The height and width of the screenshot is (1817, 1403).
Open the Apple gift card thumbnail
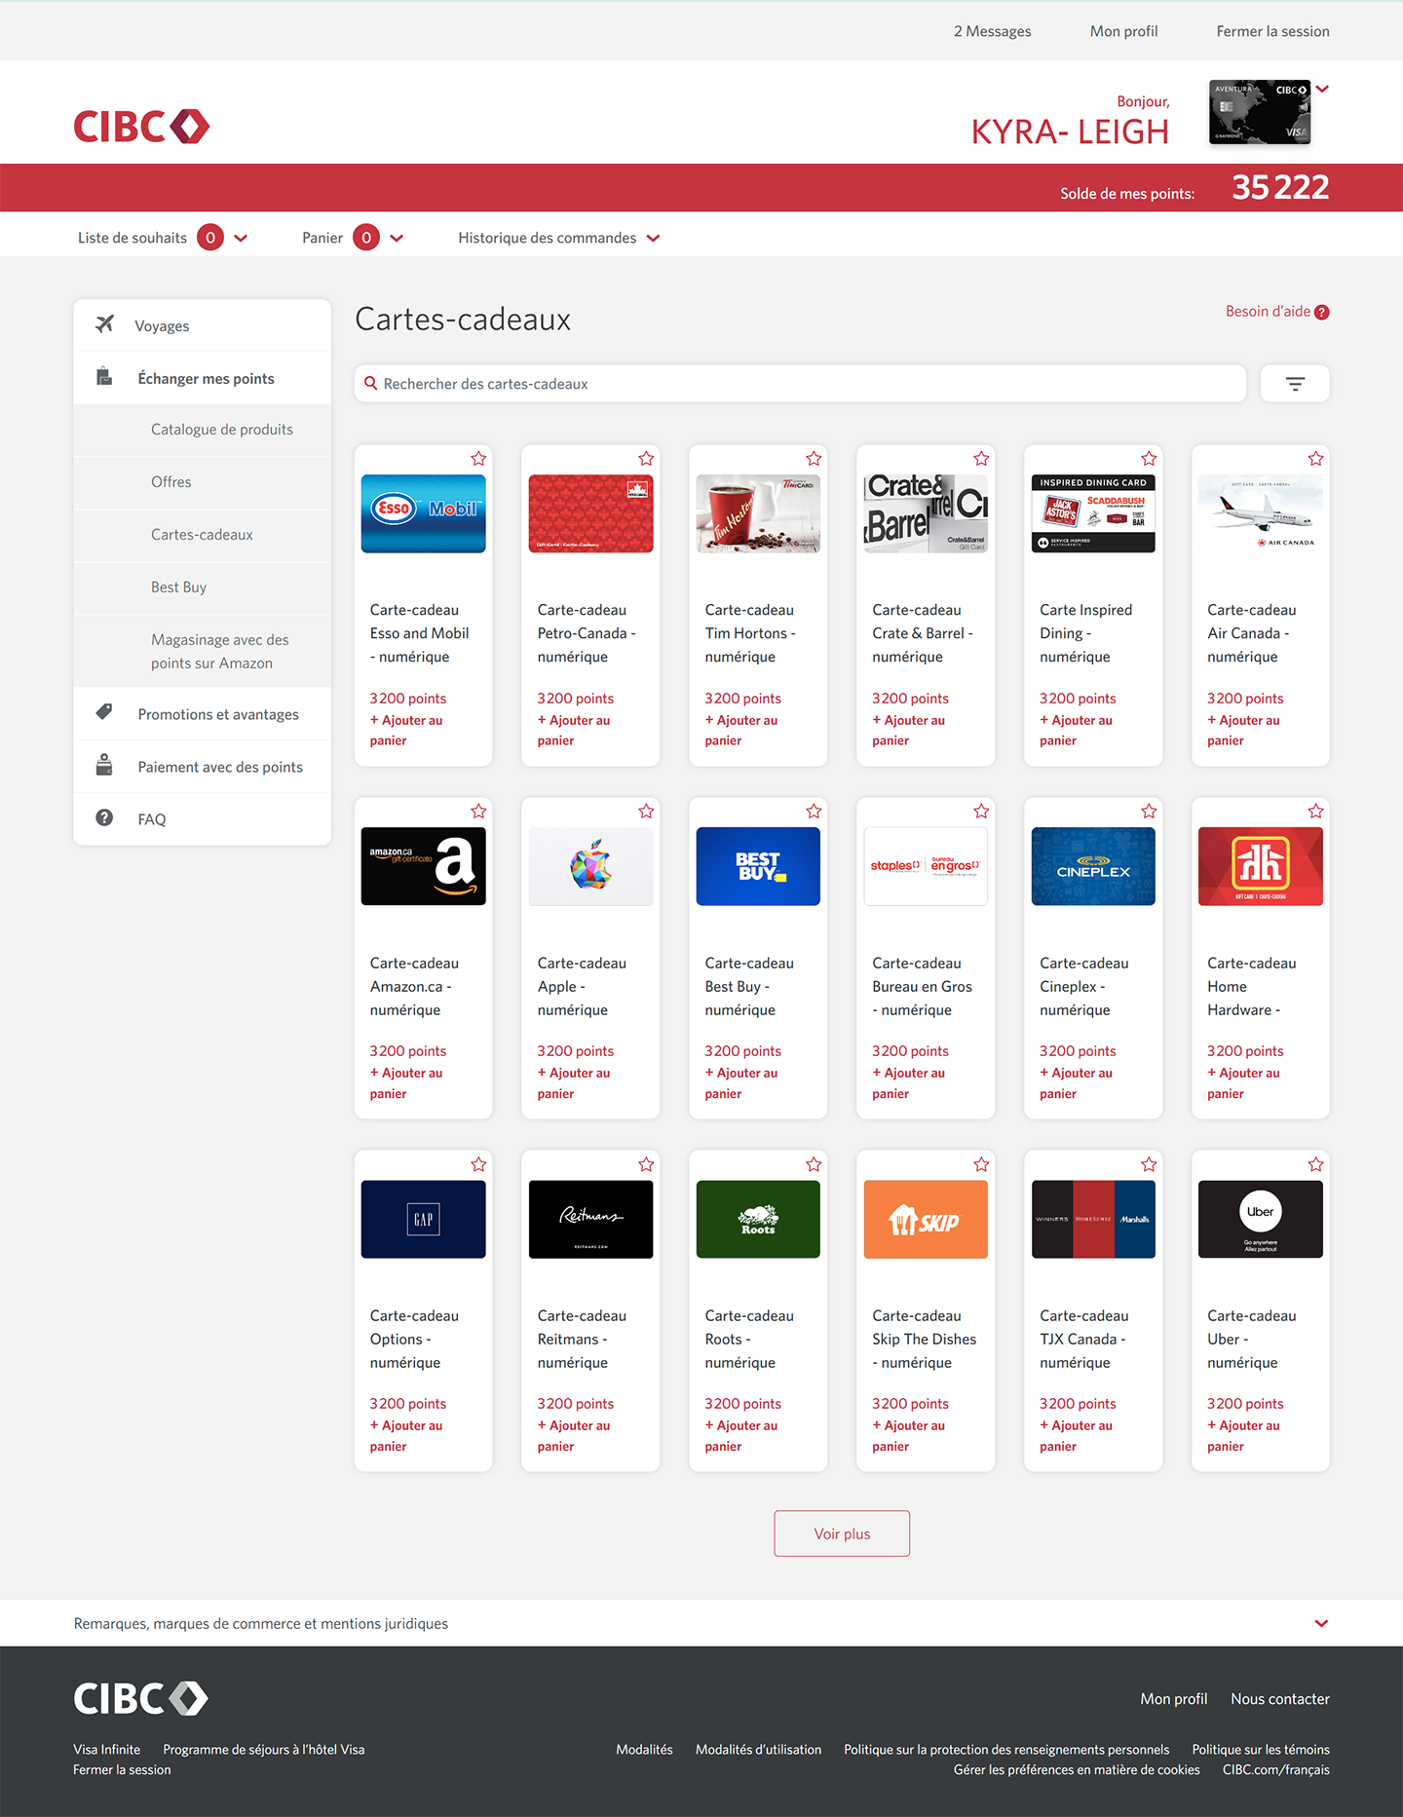point(590,866)
